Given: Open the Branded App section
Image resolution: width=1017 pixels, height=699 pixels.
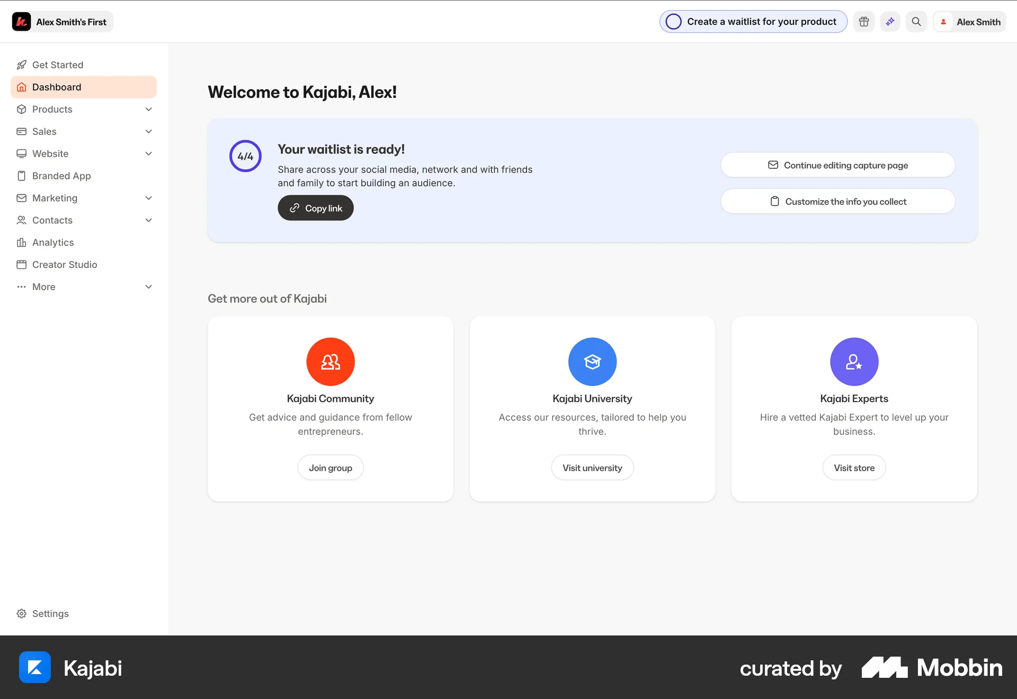Looking at the screenshot, I should 61,176.
